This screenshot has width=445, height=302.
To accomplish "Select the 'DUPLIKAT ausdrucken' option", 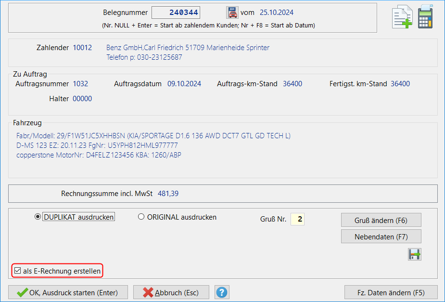I will [38, 217].
